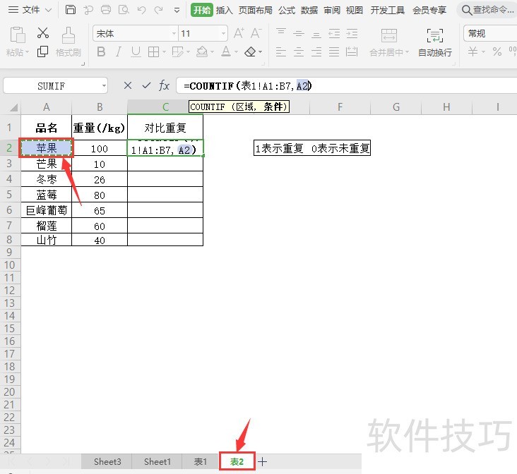Expand font color dropdown arrow

(236, 52)
